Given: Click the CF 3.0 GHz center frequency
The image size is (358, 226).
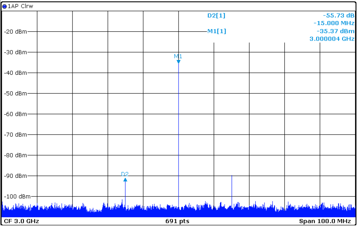Looking at the screenshot, I should 21,221.
